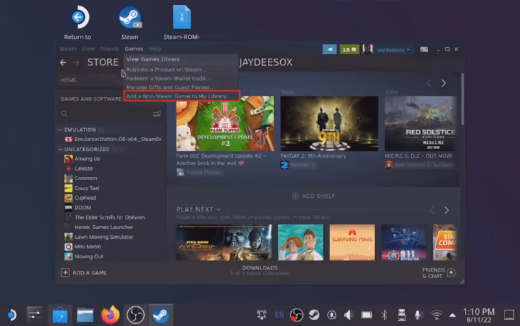Click the library page vertical scrollbar

pyautogui.click(x=462, y=99)
